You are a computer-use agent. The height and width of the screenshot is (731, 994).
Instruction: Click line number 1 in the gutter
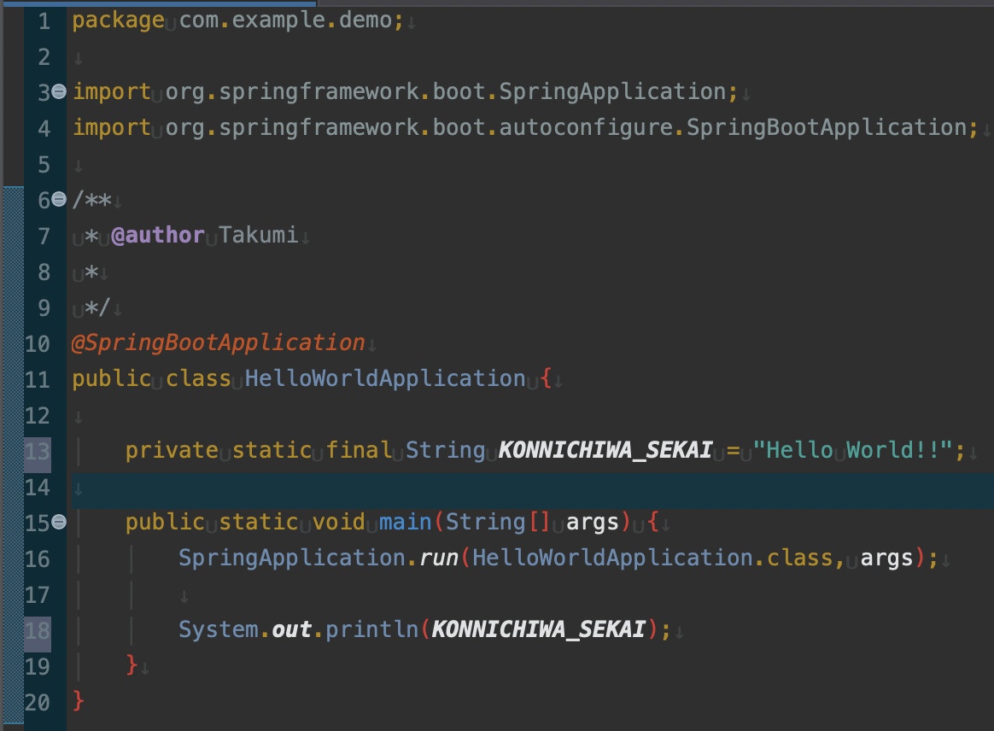point(44,21)
